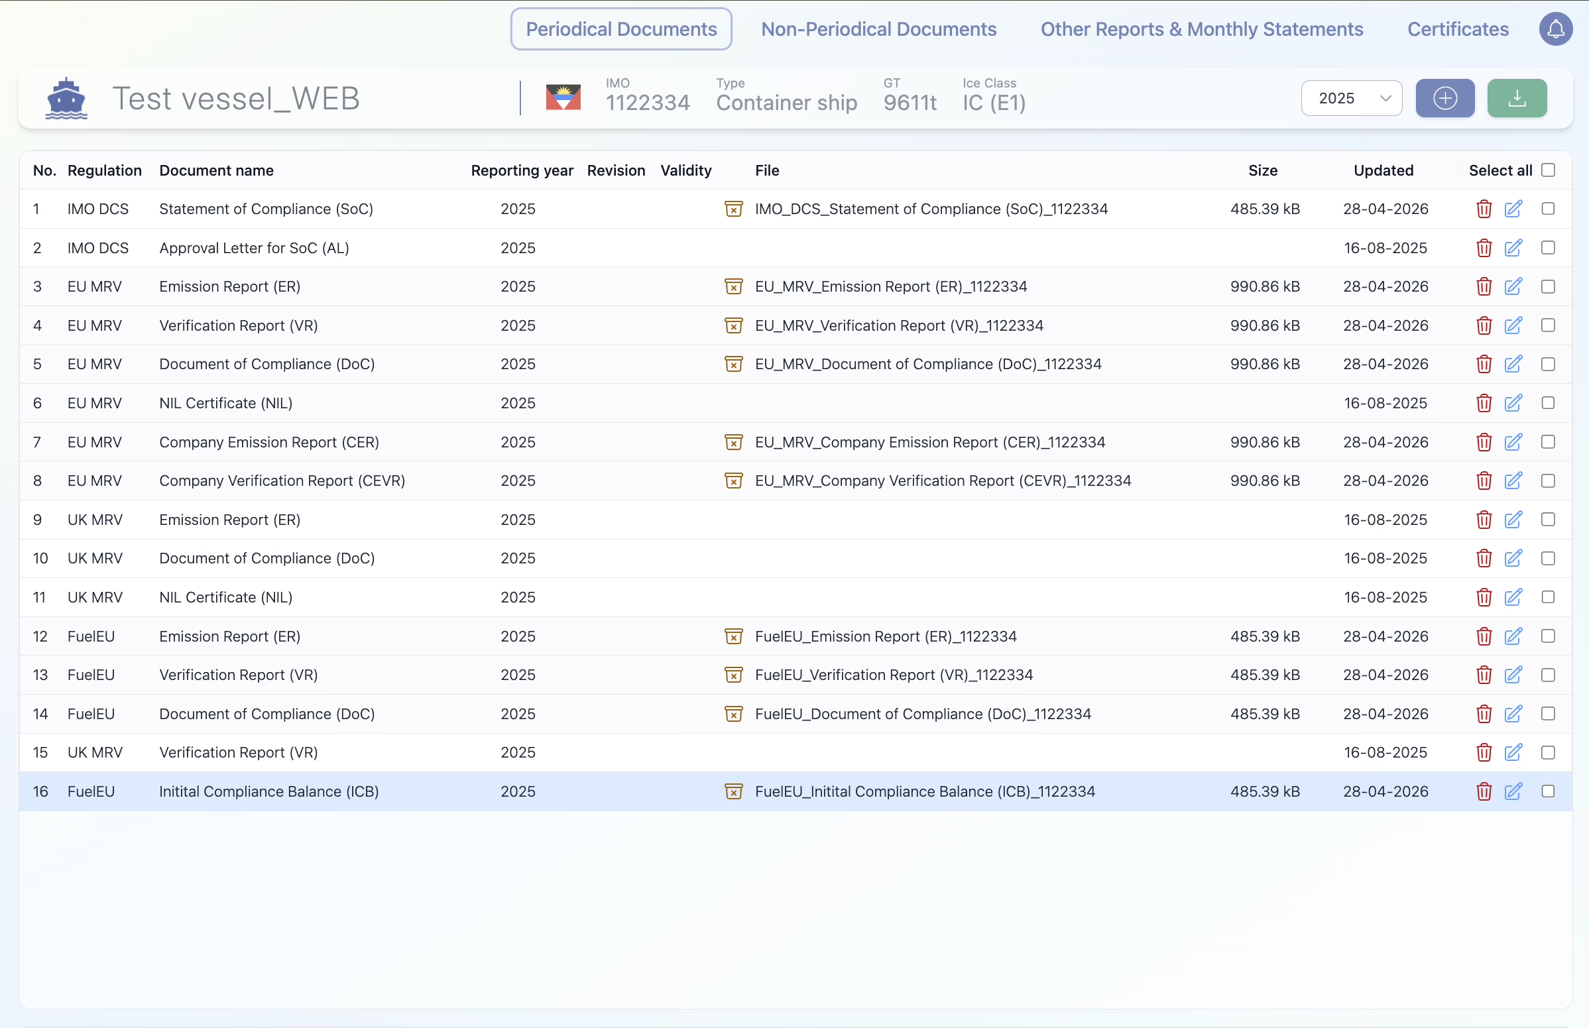This screenshot has height=1028, width=1589.
Task: Click the Validity column header
Action: click(685, 170)
